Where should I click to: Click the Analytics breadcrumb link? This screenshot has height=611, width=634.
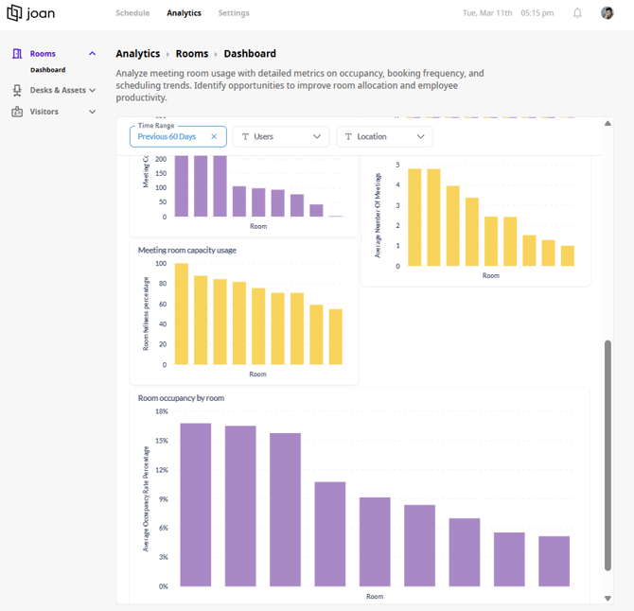[138, 53]
